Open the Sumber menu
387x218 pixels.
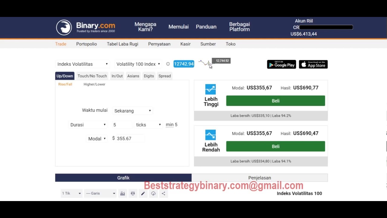[208, 44]
